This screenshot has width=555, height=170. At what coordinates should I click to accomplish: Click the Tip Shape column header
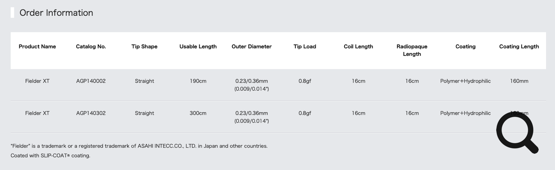(x=144, y=46)
